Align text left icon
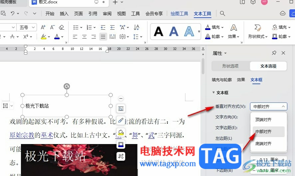 click(x=75, y=37)
